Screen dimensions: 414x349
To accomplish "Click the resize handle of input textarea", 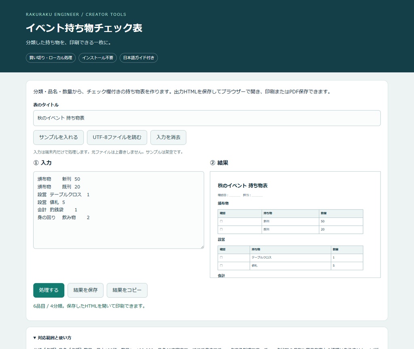I will click(x=202, y=247).
